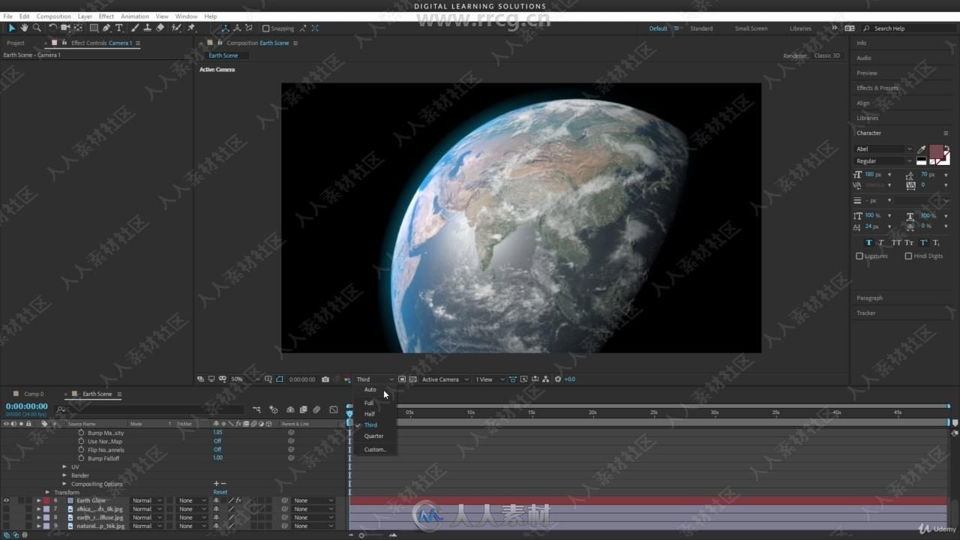Select the Selection arrow tool
960x540 pixels.
11,28
